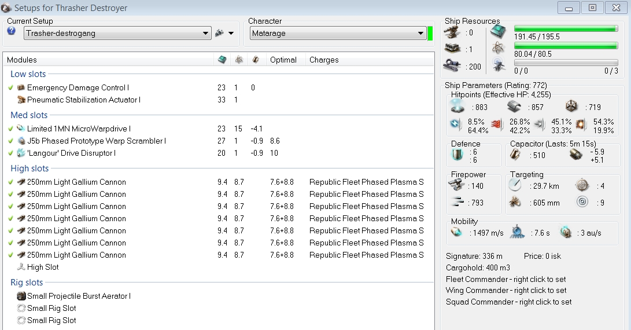Screen dimensions: 631x330
Task: Click the J5b Warp Scrambler module icon
Action: (x=21, y=141)
